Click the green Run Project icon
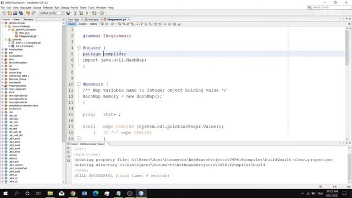The width and height of the screenshot is (352, 198). [87, 13]
